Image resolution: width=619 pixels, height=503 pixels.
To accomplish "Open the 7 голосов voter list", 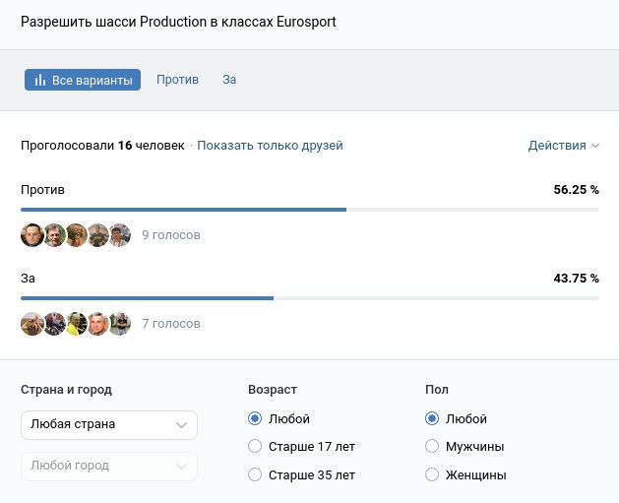I will (170, 324).
